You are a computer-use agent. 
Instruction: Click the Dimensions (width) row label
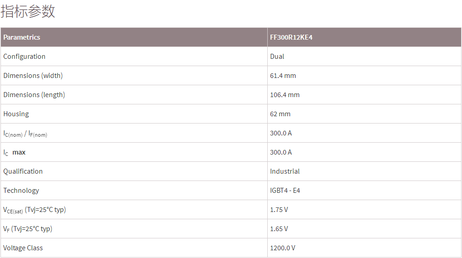click(33, 76)
